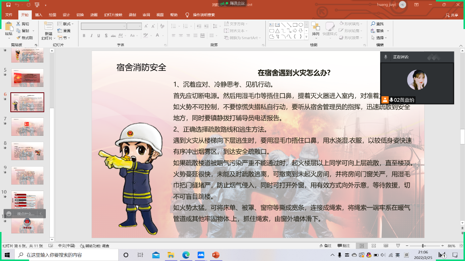Click the Find magnifier icon
Screen dimensions: 465x261
(373, 24)
